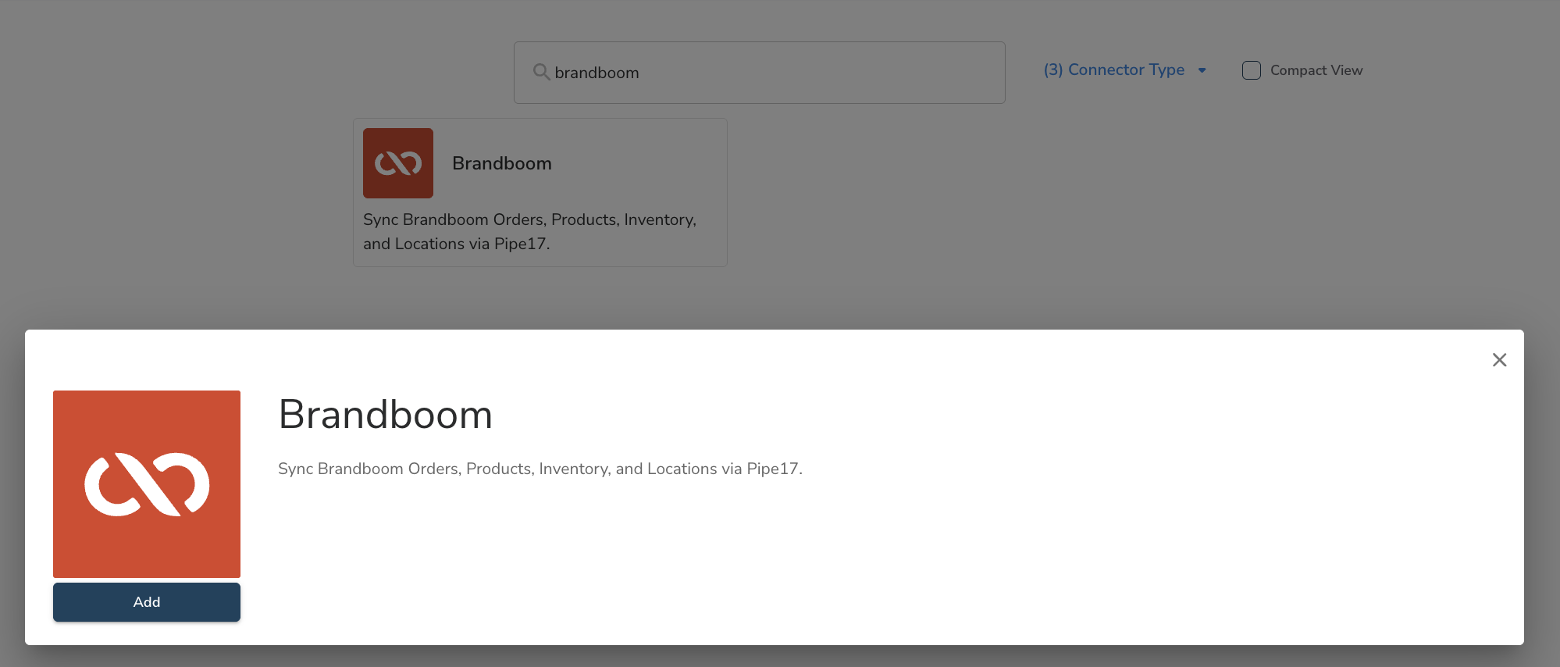Enable the Compact View checkbox
This screenshot has width=1560, height=667.
coord(1252,70)
